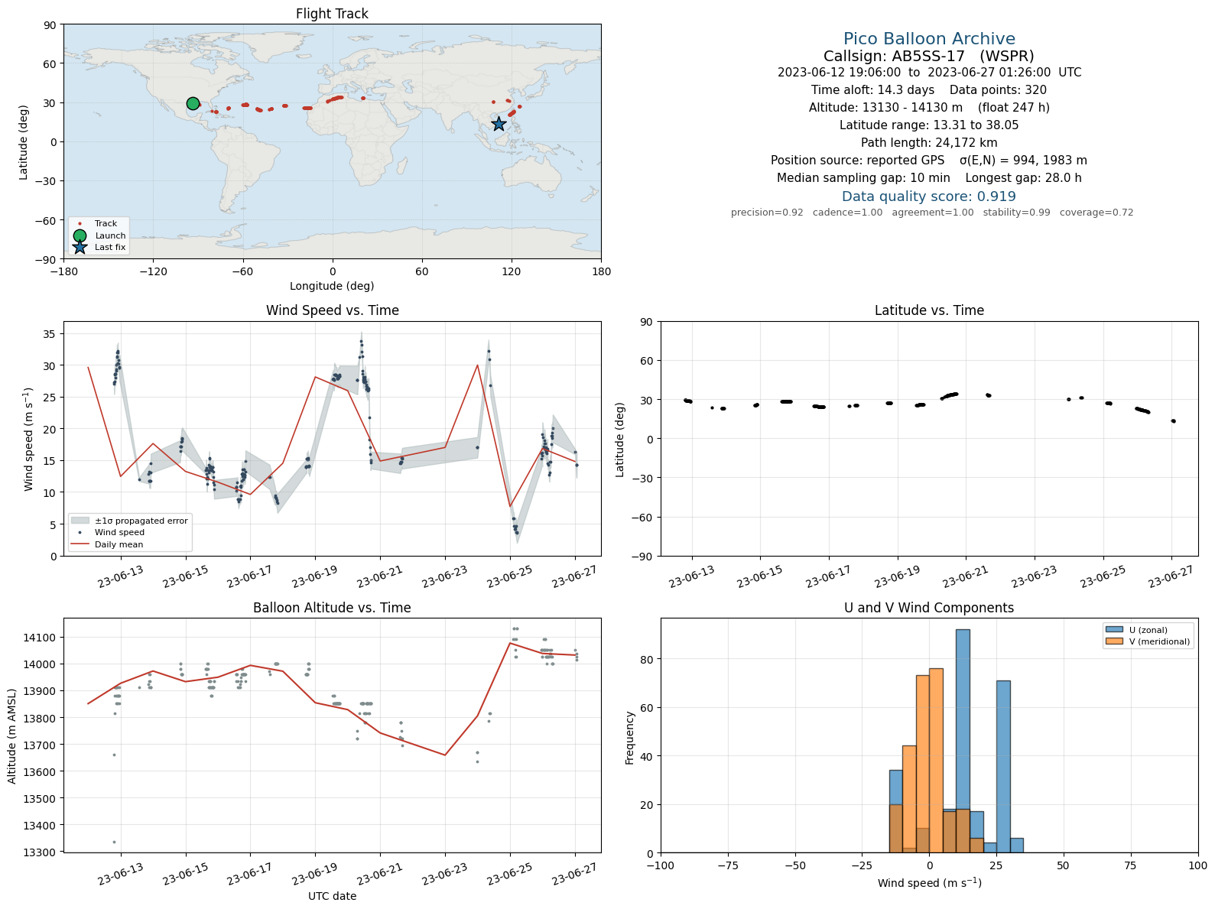Image resolution: width=1215 pixels, height=909 pixels.
Task: Click the 'Last fix' legend label
Action: click(110, 248)
